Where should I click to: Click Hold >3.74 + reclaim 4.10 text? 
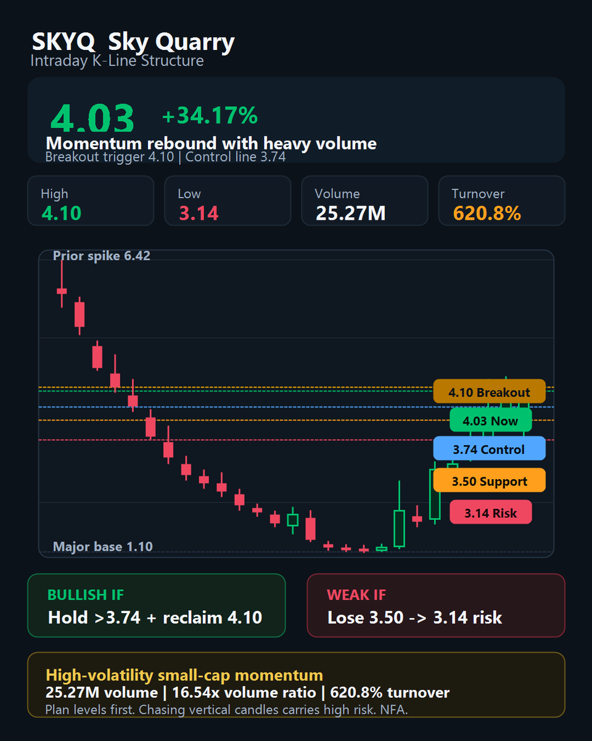(155, 617)
